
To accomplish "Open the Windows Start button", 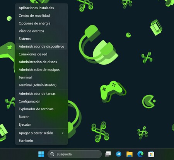I will click(41, 154).
